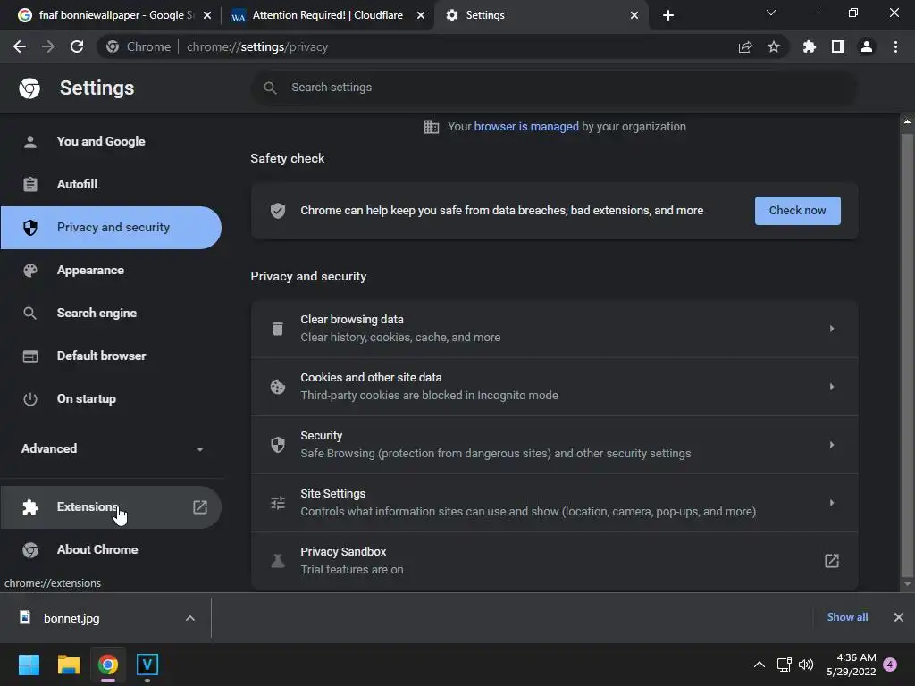
Task: Click the Extensions external link icon in sidebar
Action: (200, 507)
